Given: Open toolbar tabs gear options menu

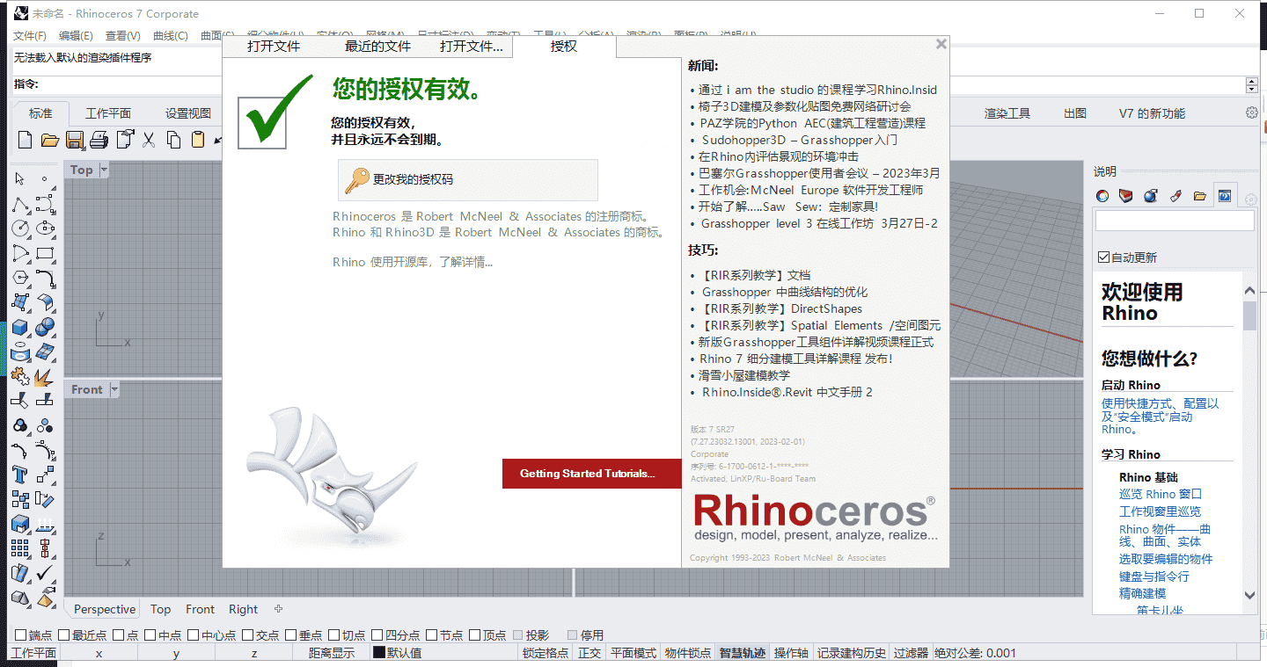Looking at the screenshot, I should [x=1252, y=112].
